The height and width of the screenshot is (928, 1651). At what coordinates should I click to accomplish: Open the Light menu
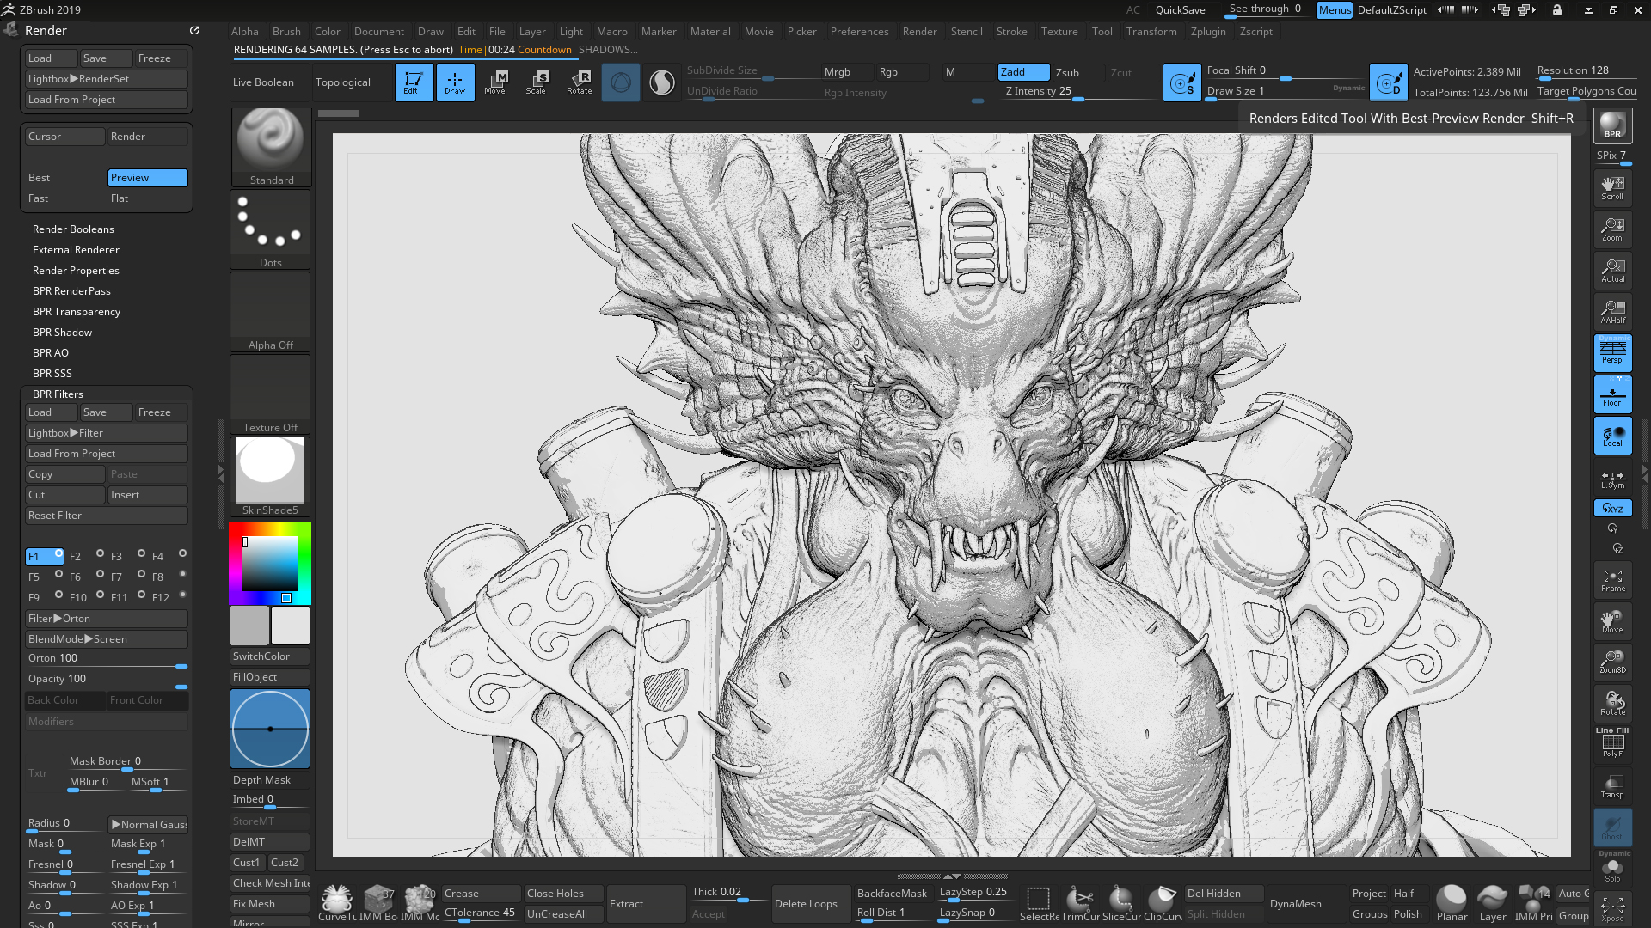[x=571, y=31]
